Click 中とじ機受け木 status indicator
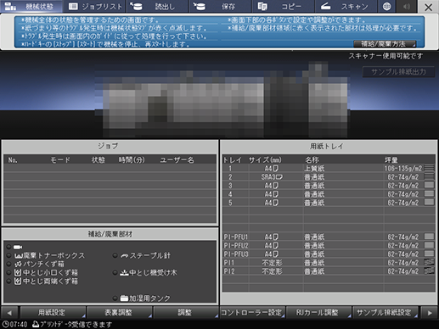Screen dimensions: 439x329 point(115,273)
